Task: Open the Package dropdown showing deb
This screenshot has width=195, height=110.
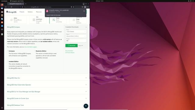Action: (76, 41)
